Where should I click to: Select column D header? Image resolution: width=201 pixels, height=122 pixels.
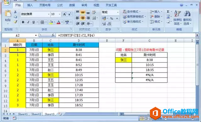(x=79, y=41)
